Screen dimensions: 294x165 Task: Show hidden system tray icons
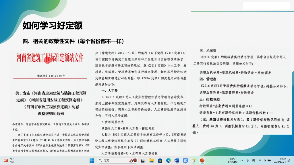242,160
